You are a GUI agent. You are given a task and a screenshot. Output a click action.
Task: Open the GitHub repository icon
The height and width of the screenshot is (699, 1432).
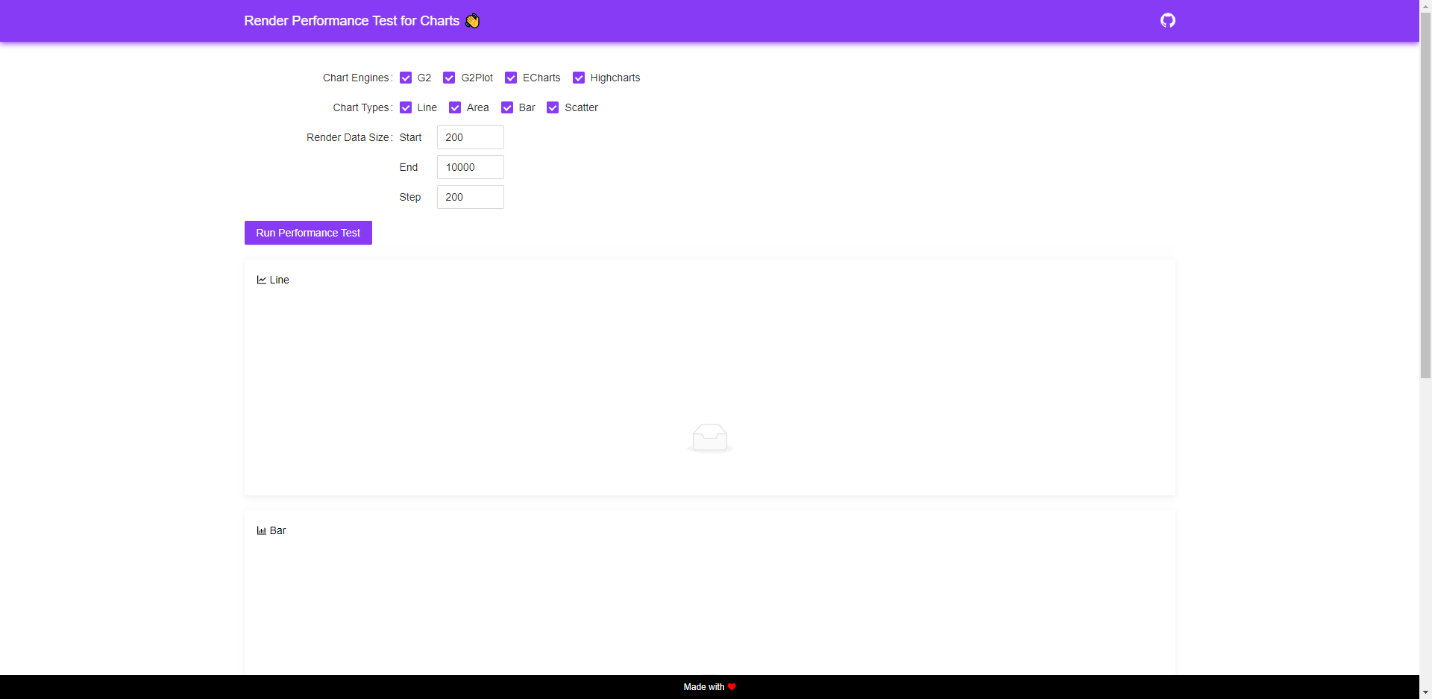[x=1168, y=20]
